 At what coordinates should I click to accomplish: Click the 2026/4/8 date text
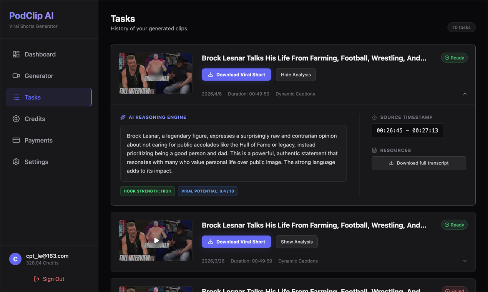point(212,94)
